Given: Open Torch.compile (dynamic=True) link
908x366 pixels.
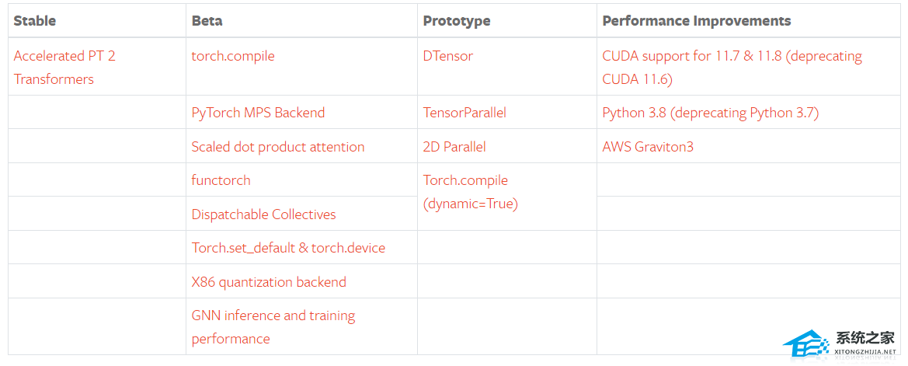Looking at the screenshot, I should [465, 180].
